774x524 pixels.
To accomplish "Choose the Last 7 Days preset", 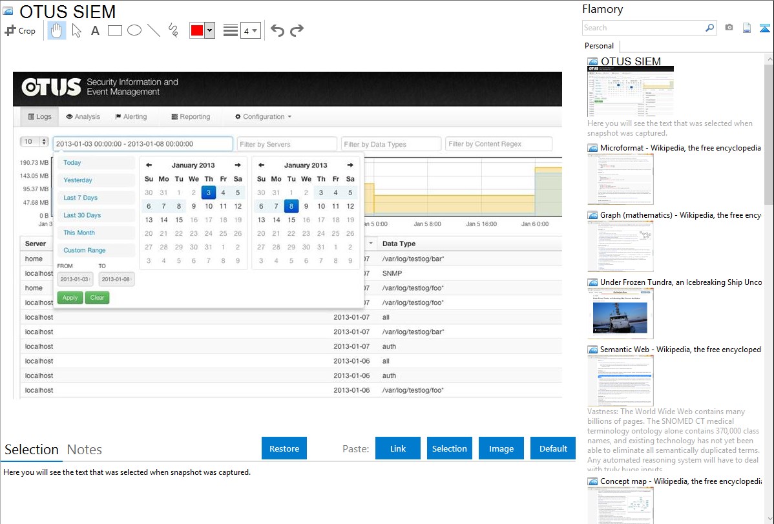I will click(96, 198).
